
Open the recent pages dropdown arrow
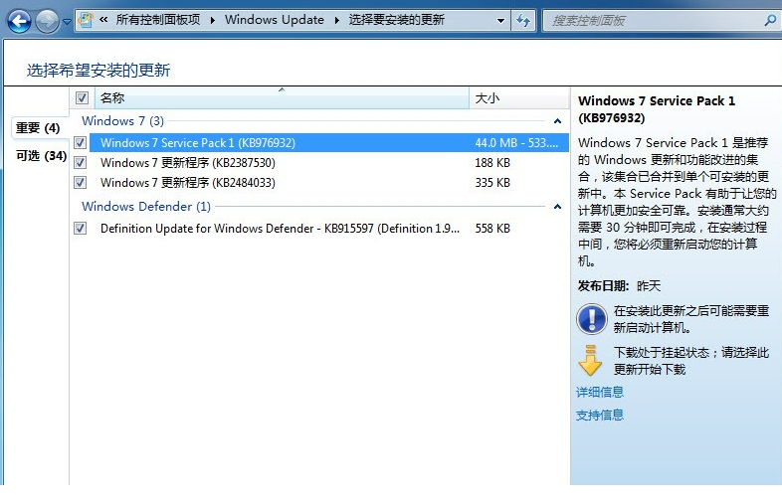tap(67, 22)
